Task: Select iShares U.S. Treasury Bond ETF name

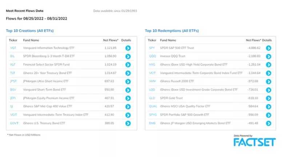Action: 44,123
